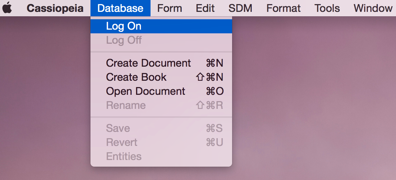Click the Save menu entry
The height and width of the screenshot is (180, 396).
click(x=161, y=128)
